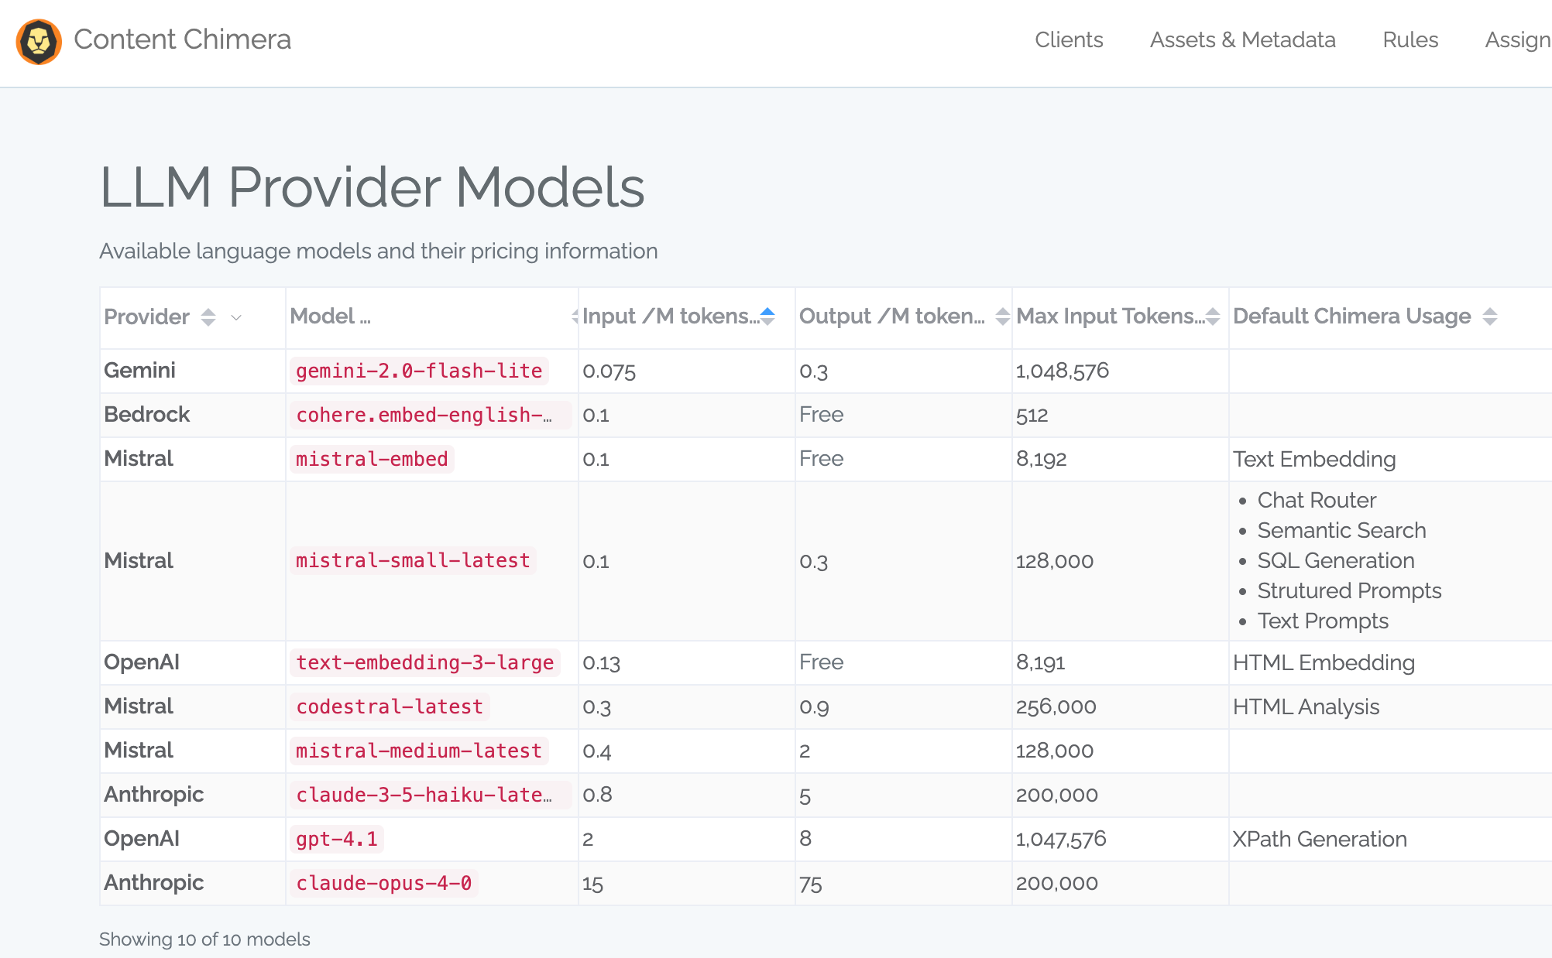Click 1,048,576 max input tokens value
1552x958 pixels.
[x=1063, y=371]
